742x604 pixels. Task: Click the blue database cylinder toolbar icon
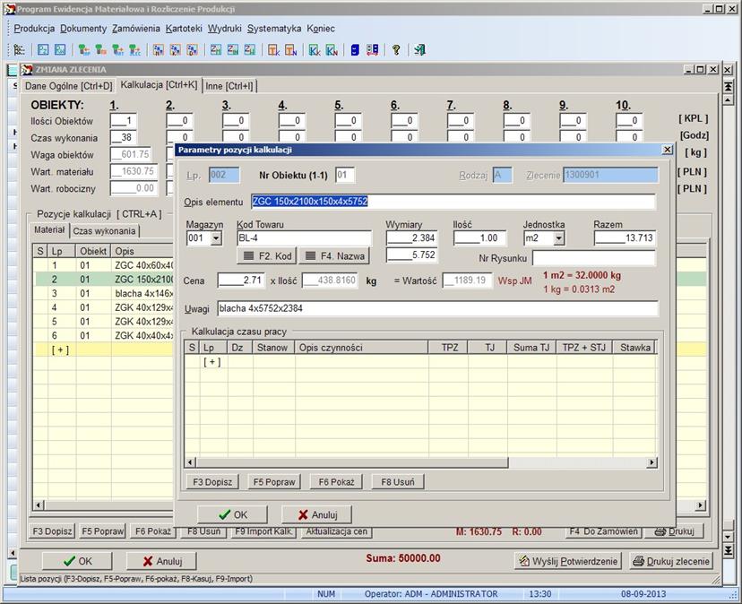coord(355,50)
